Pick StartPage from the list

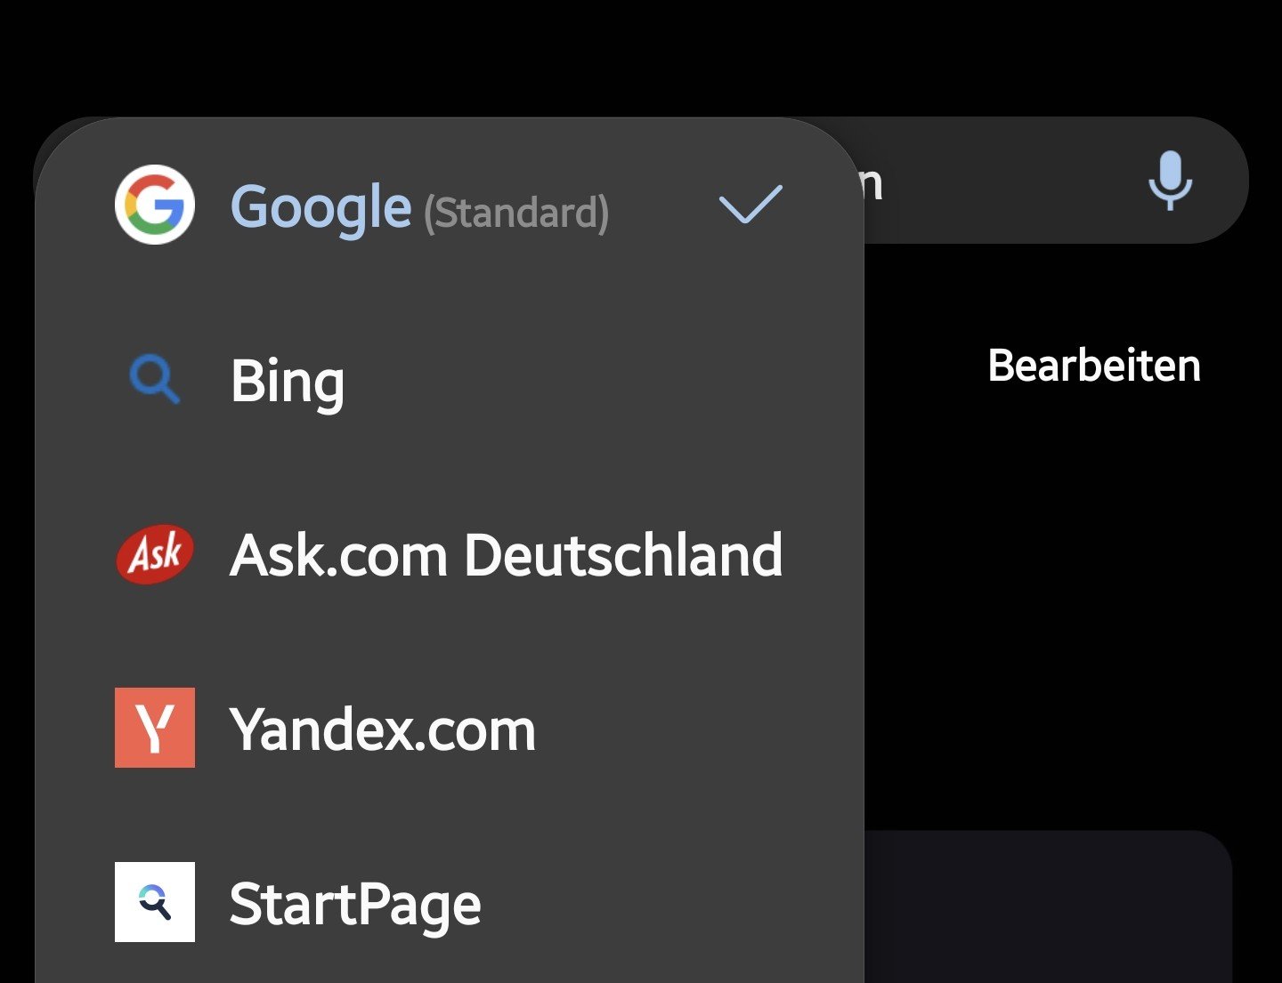tap(354, 904)
